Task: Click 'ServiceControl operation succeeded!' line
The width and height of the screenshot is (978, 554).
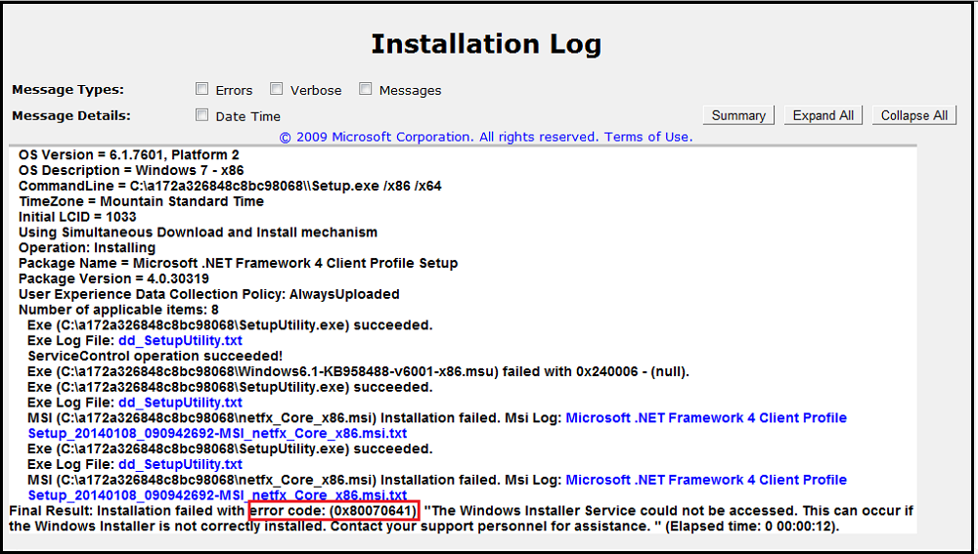Action: 155,357
